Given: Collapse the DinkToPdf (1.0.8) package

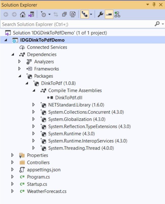Looking at the screenshot, I should [x=27, y=83].
